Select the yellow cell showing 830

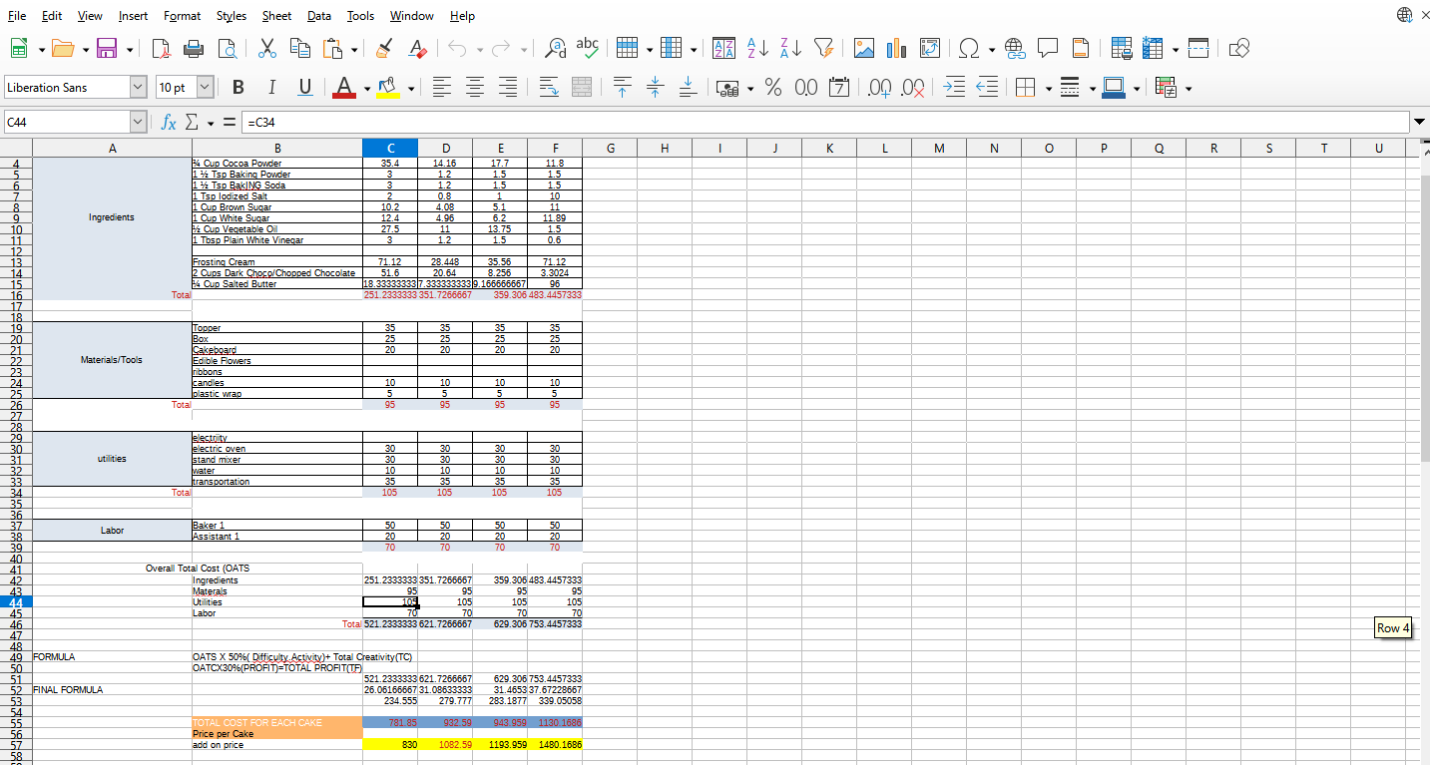(x=389, y=745)
